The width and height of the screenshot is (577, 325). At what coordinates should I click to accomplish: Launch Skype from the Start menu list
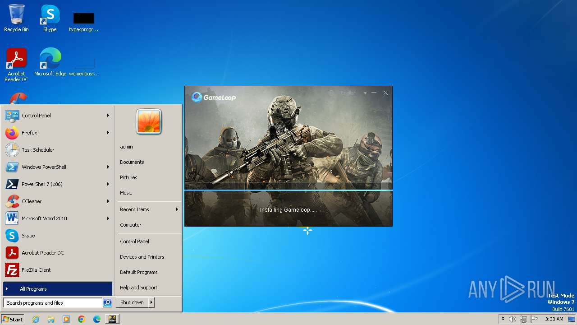tap(57, 236)
